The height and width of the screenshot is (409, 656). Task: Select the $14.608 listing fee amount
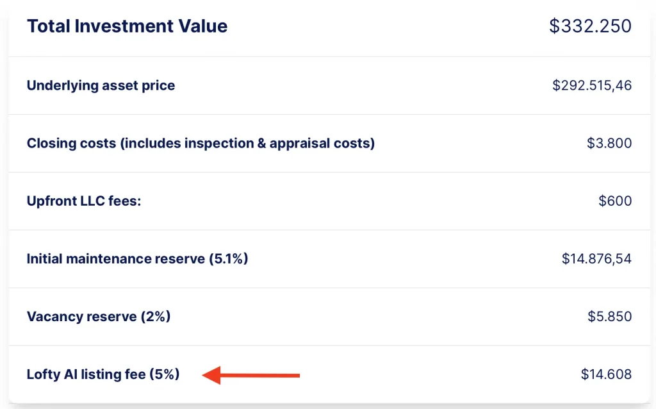tap(606, 374)
